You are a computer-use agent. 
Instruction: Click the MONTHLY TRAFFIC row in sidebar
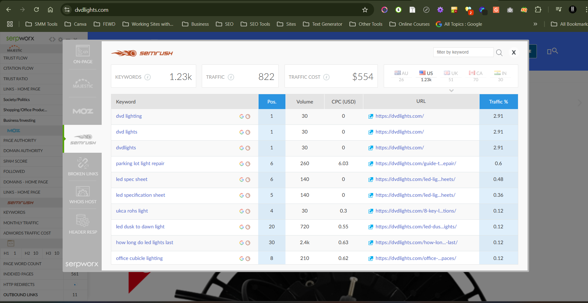click(x=31, y=223)
